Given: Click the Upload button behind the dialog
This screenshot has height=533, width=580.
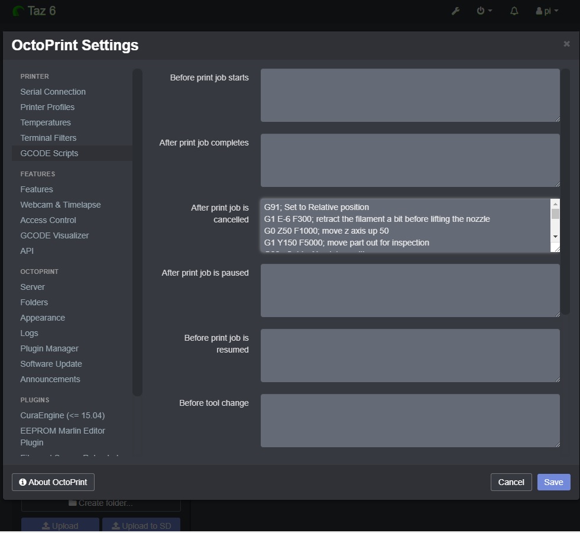Looking at the screenshot, I should (x=60, y=525).
